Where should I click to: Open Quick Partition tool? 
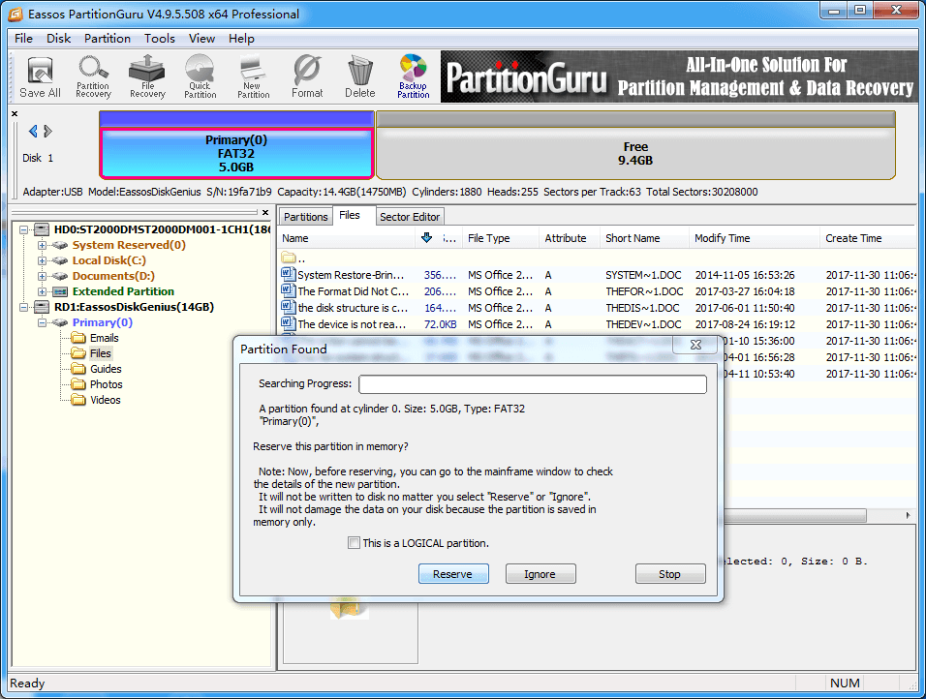click(201, 77)
